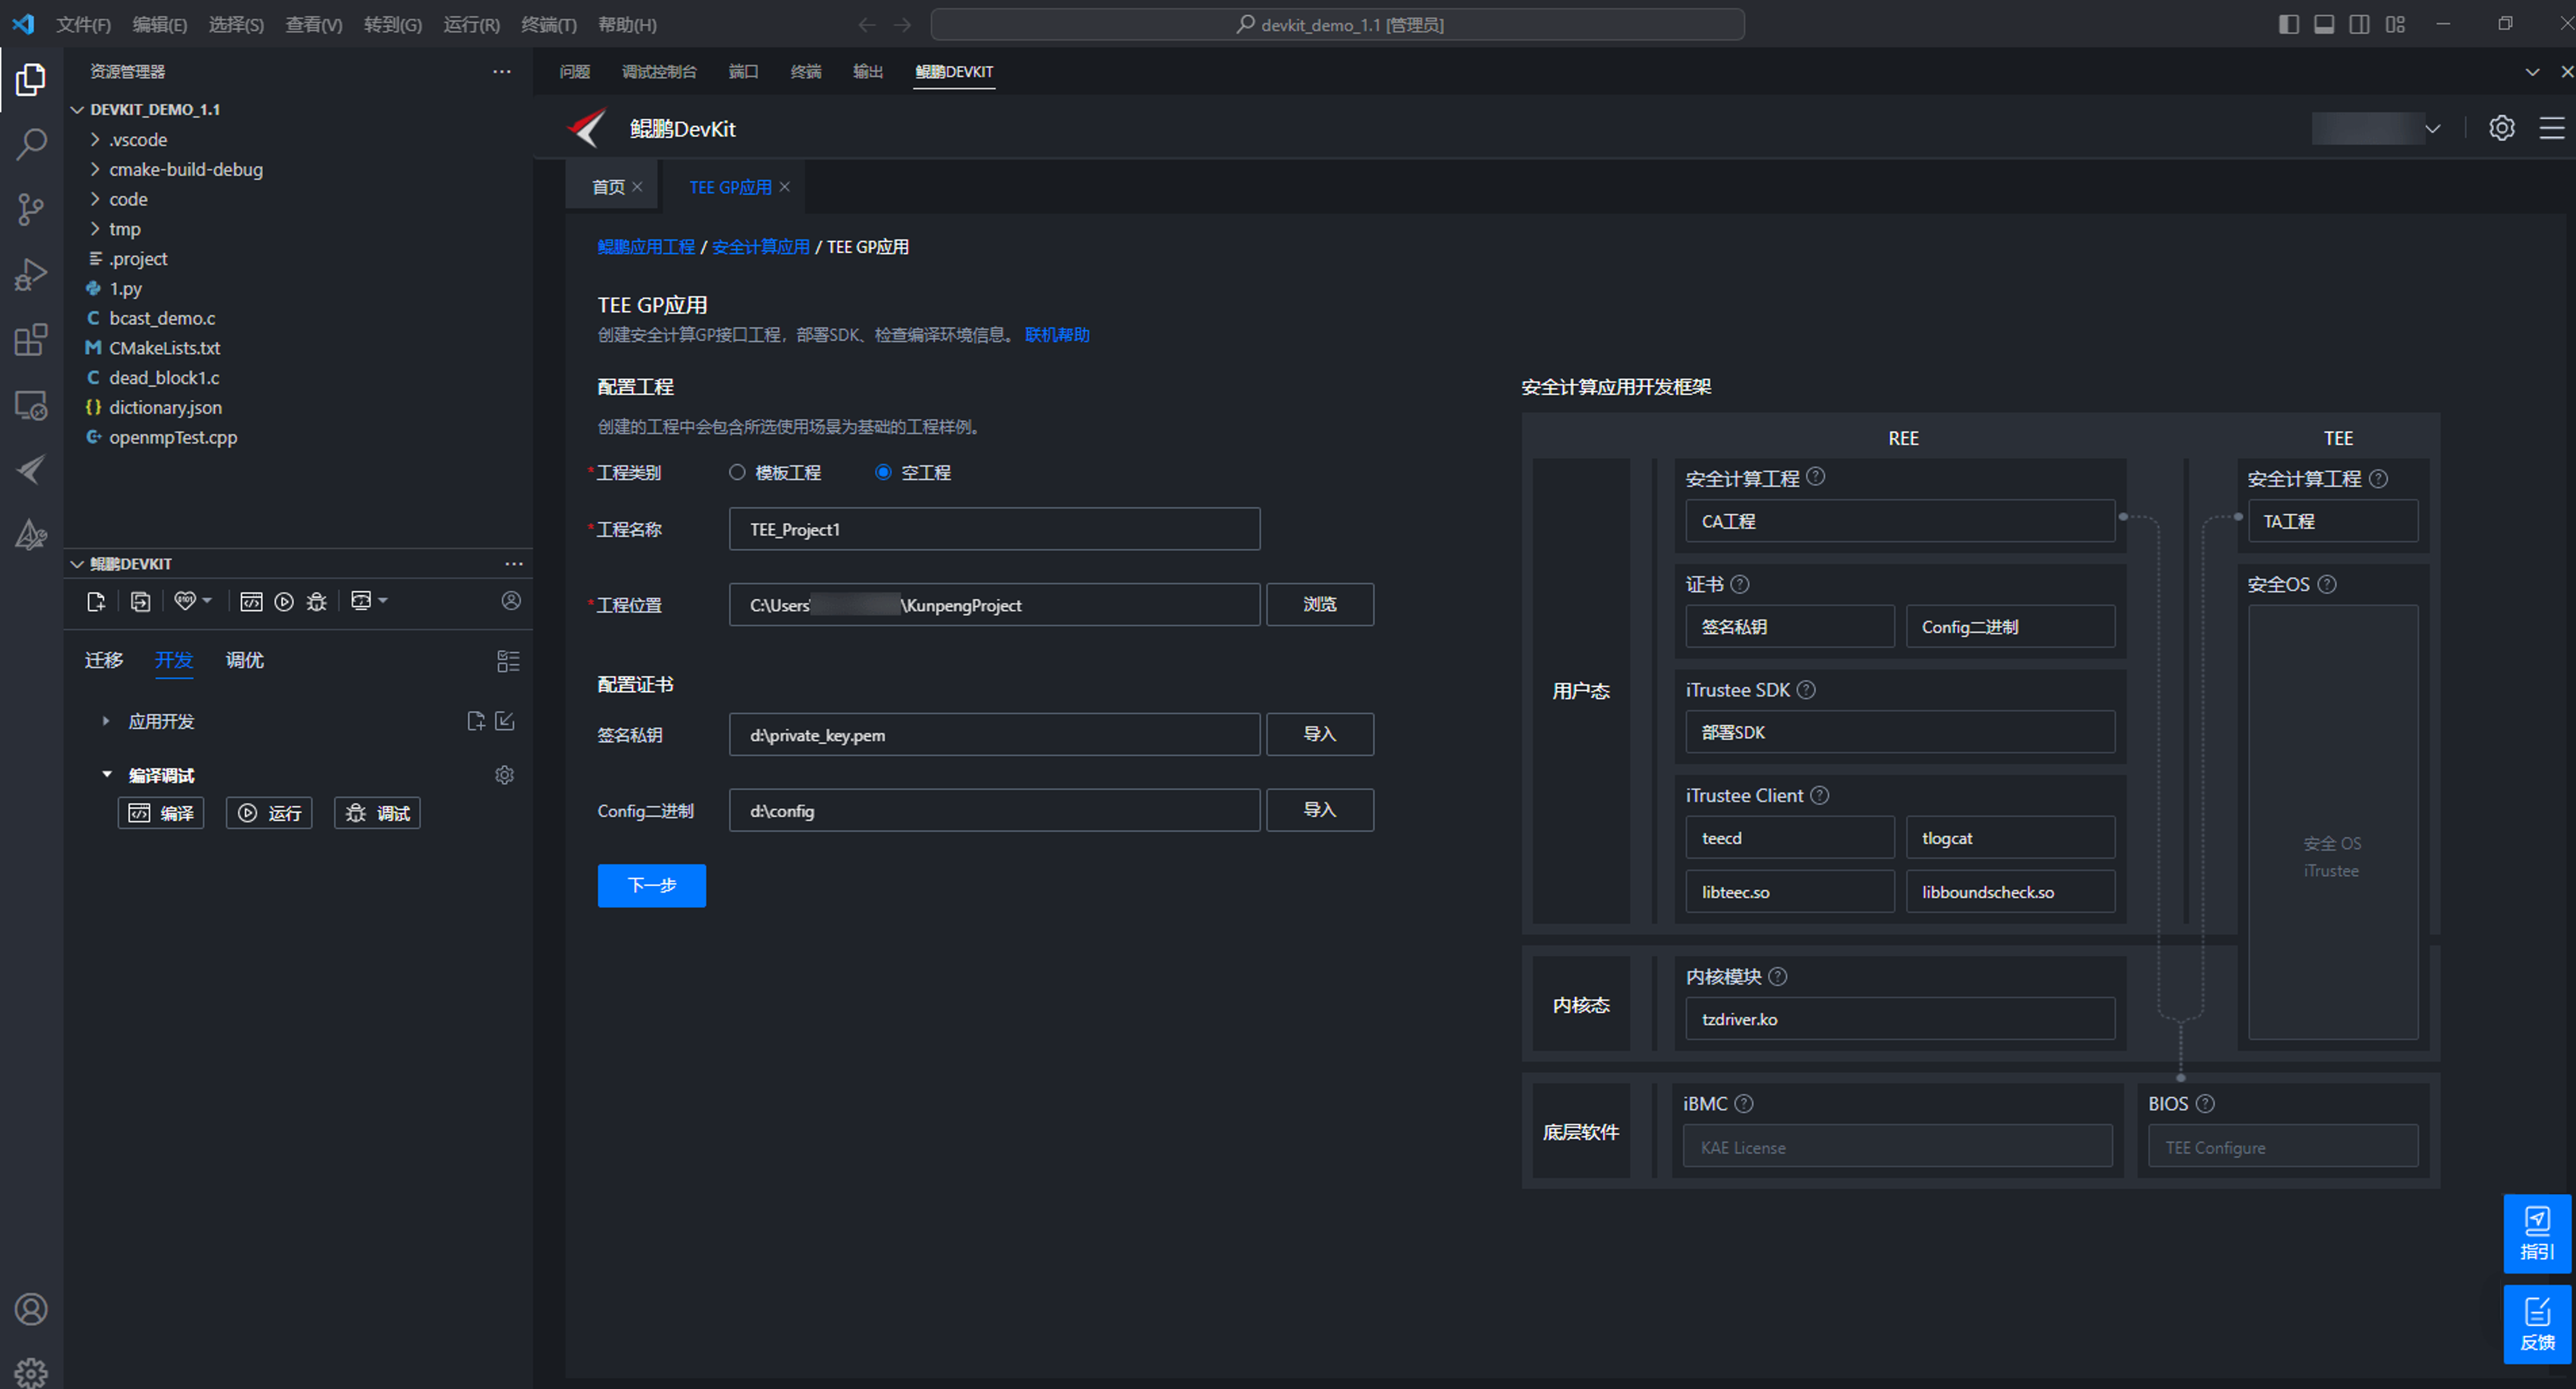Click the help icon next to BIOS

pyautogui.click(x=2205, y=1103)
